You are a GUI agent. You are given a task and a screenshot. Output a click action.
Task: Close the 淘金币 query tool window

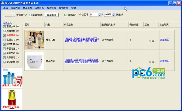click(x=179, y=3)
